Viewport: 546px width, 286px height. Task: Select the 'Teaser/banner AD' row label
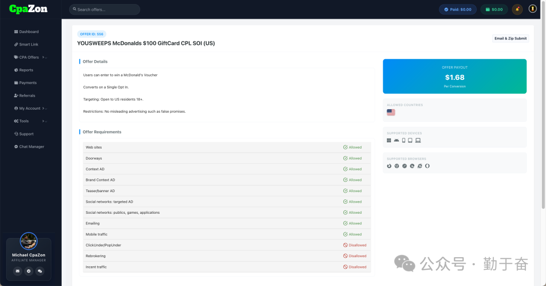(x=100, y=191)
